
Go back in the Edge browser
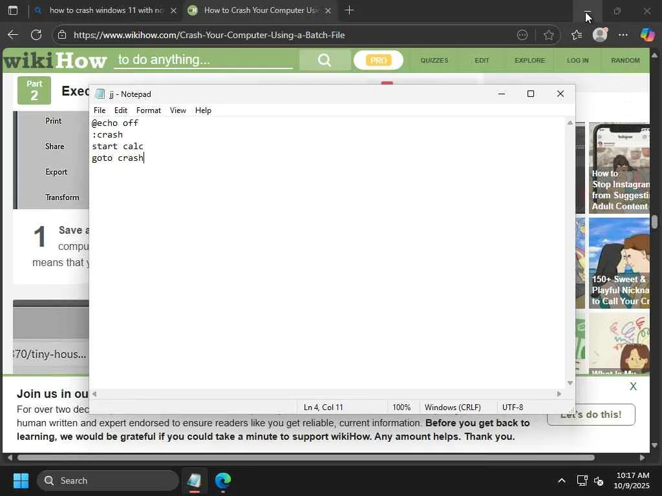pos(13,35)
